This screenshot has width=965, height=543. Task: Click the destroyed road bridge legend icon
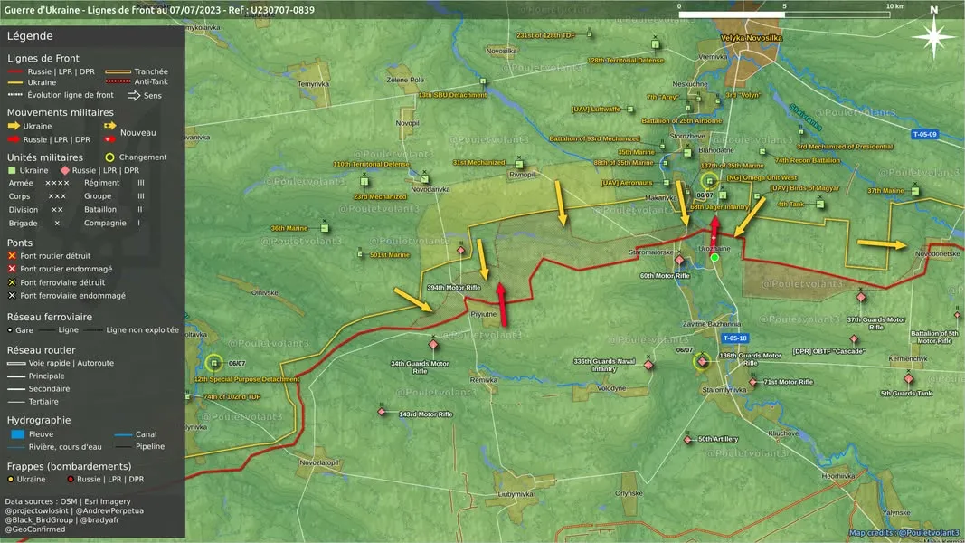(x=12, y=256)
